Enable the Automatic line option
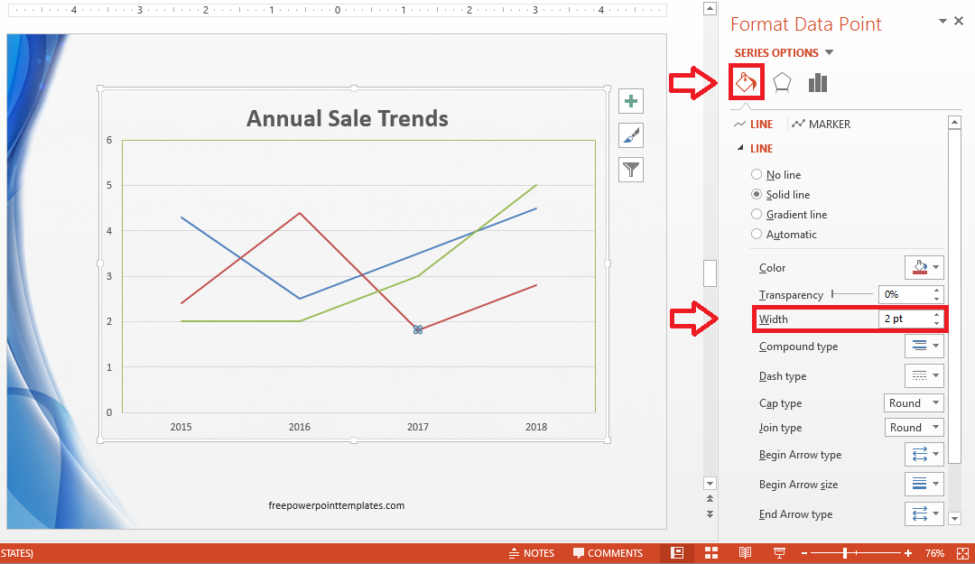Viewport: 975px width, 564px height. [x=757, y=234]
